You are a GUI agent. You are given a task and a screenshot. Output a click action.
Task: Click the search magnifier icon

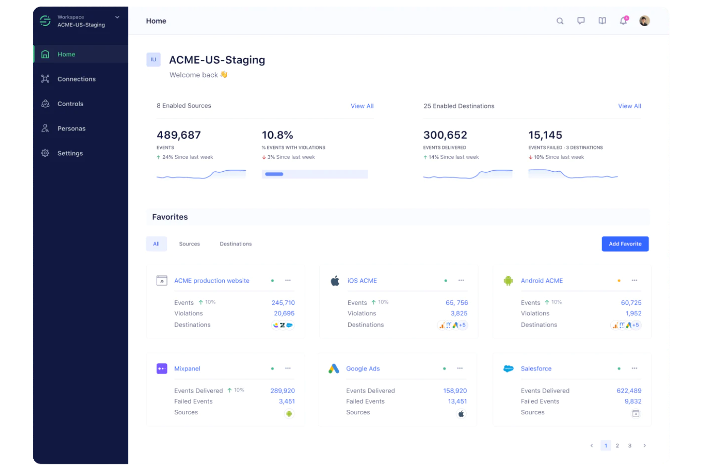pyautogui.click(x=560, y=21)
